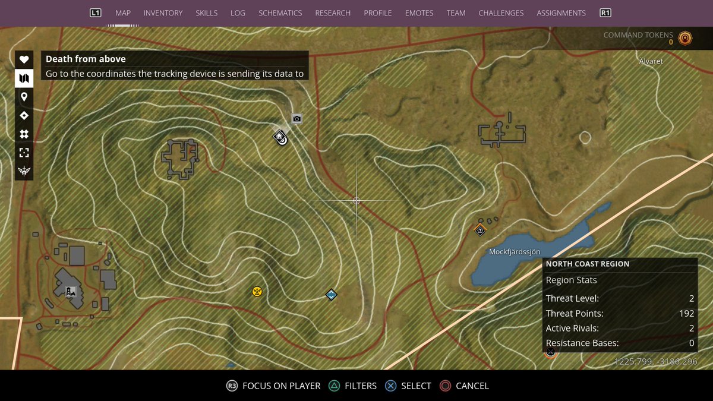Select the map crosshair center cursor

click(x=356, y=201)
